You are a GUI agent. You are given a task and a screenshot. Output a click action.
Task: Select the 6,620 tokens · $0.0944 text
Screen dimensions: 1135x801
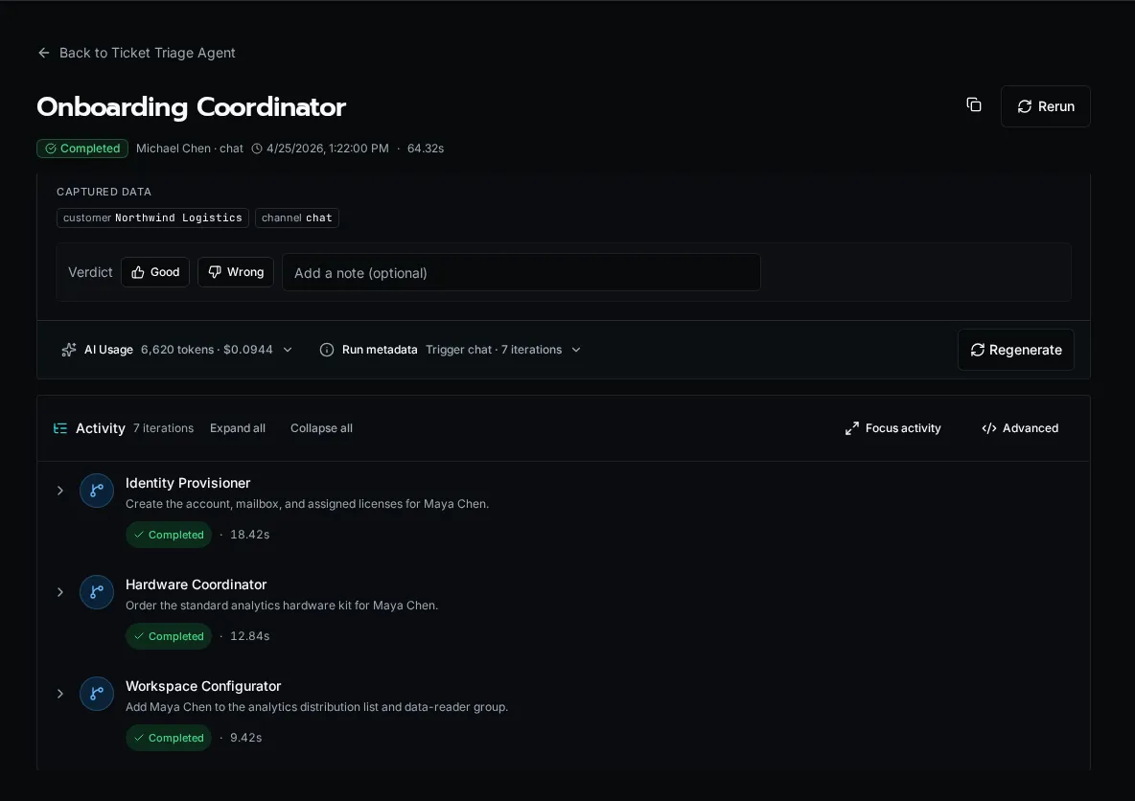point(207,350)
